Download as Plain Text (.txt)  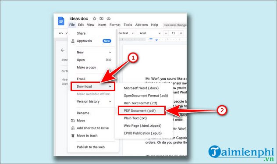(135, 118)
